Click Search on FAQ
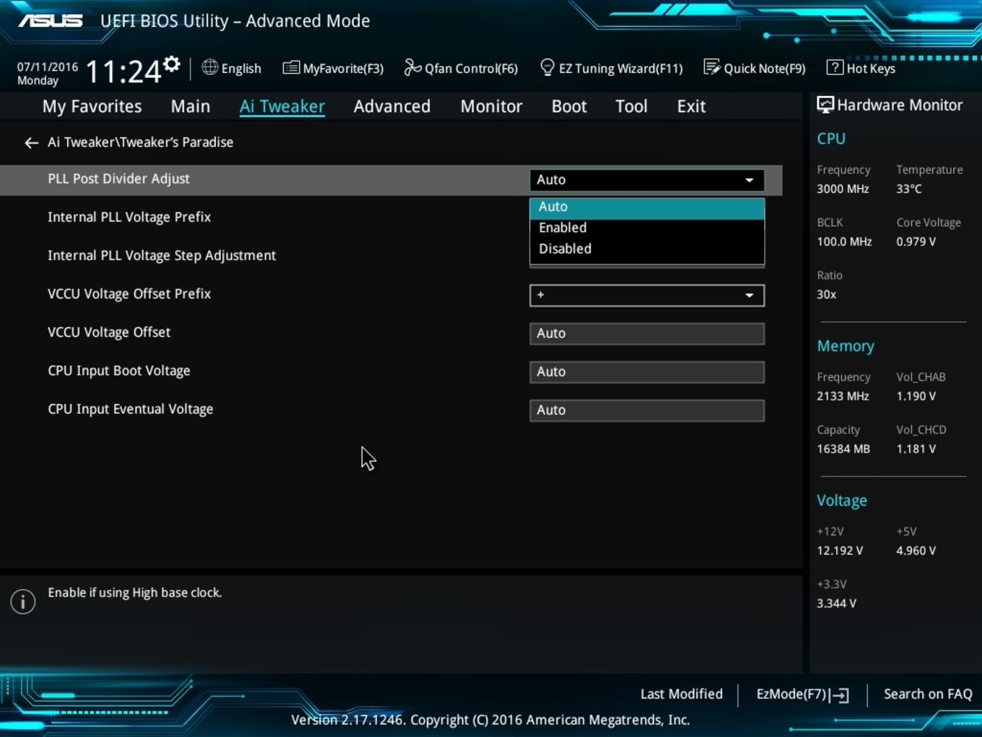 (928, 694)
